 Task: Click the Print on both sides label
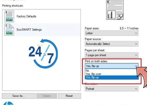point(96,61)
